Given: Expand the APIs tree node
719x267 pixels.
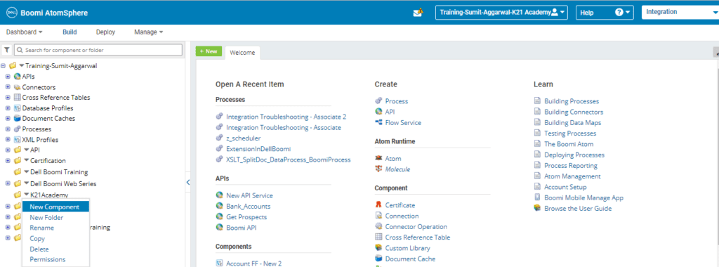Looking at the screenshot, I should [8, 77].
